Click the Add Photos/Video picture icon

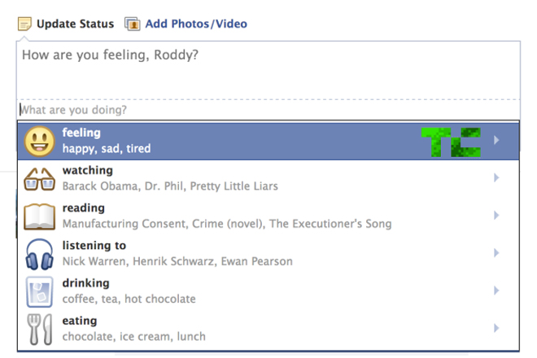pos(133,24)
